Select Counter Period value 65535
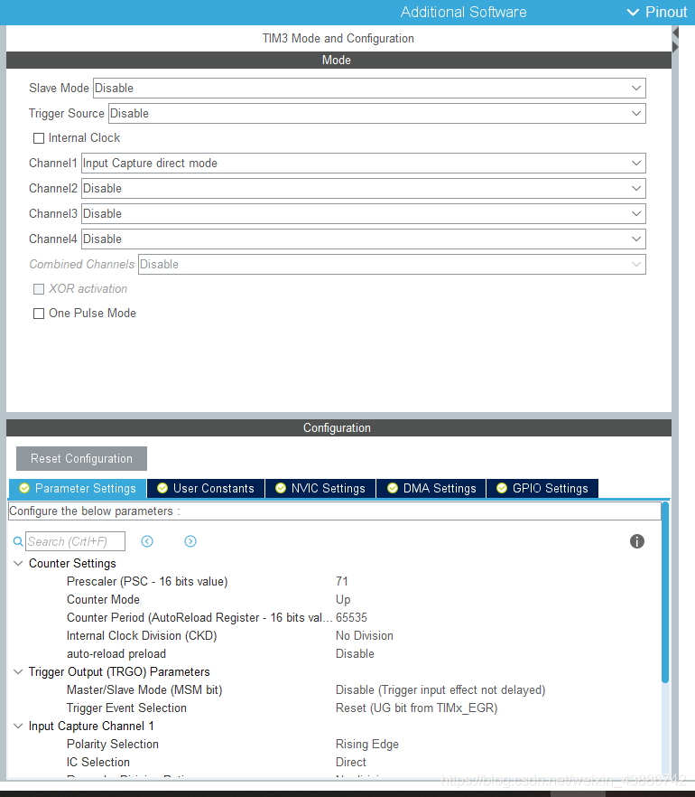 pos(351,617)
